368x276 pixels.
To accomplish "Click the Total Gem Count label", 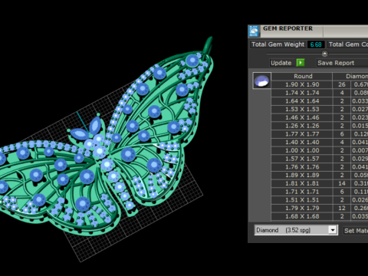I will click(348, 44).
